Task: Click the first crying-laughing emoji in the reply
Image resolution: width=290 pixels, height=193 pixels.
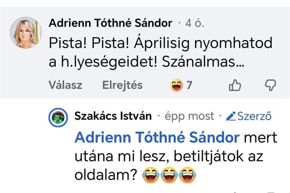Action: (149, 175)
